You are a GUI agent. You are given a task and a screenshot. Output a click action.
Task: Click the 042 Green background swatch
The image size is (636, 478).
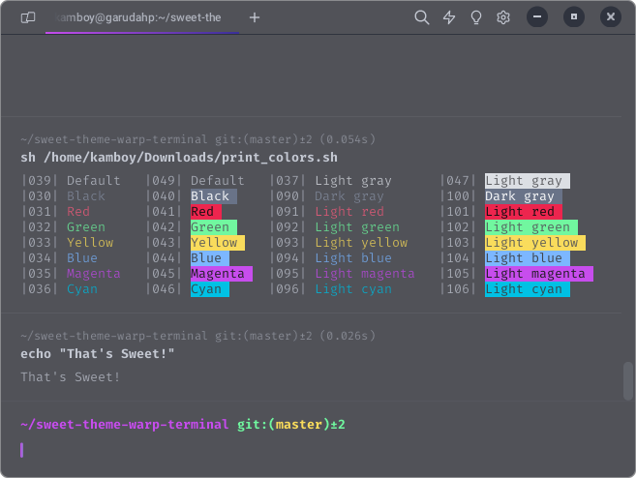coord(214,227)
